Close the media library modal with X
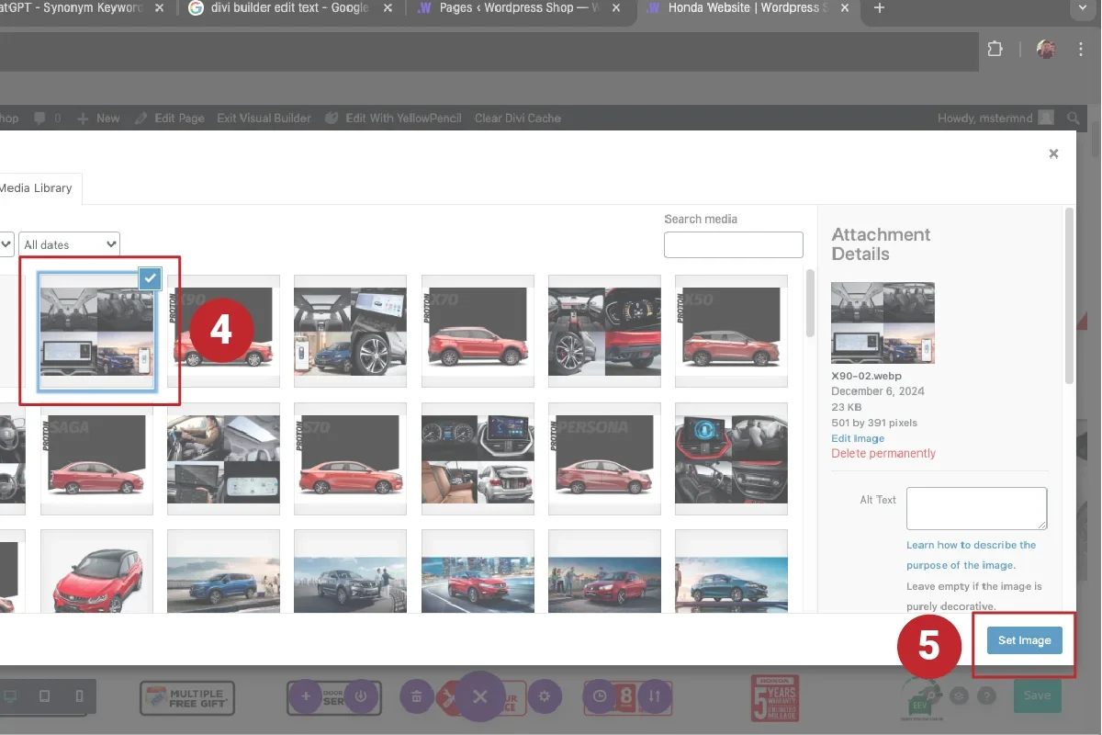Viewport: 1102px width, 735px height. pos(1053,154)
